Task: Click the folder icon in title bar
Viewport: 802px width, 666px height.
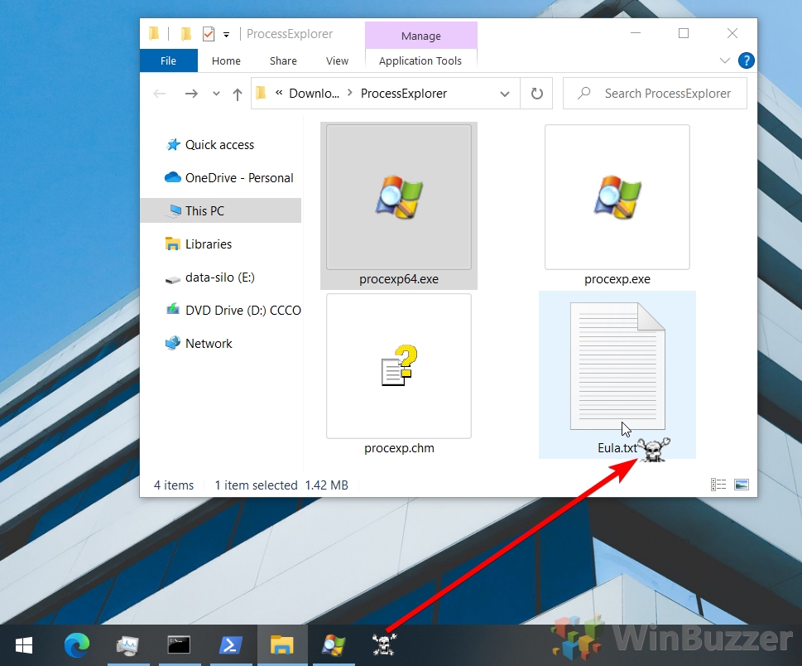Action: click(x=154, y=34)
